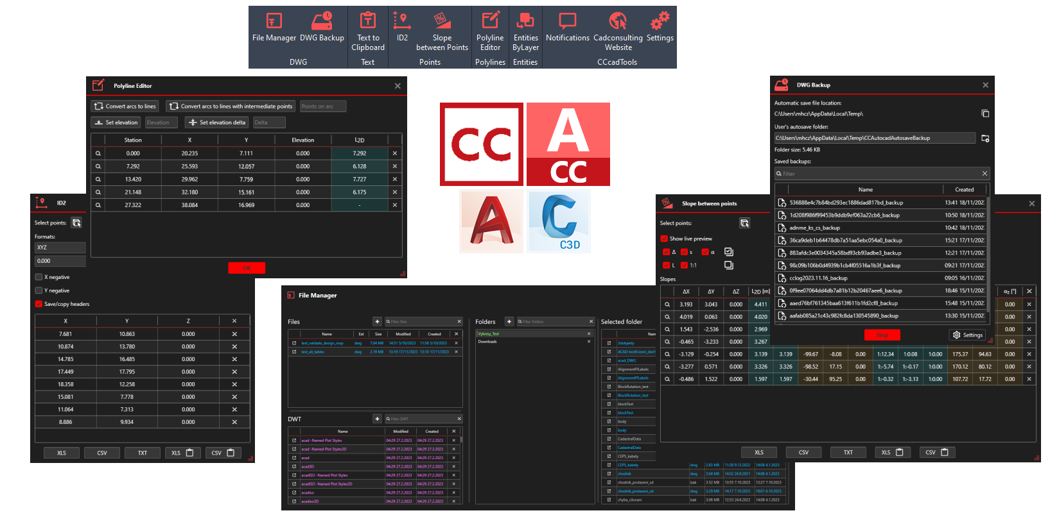Viewport: 1059px width, 513px height.
Task: Toggle the Δ checkbox in Slope window
Action: point(666,252)
